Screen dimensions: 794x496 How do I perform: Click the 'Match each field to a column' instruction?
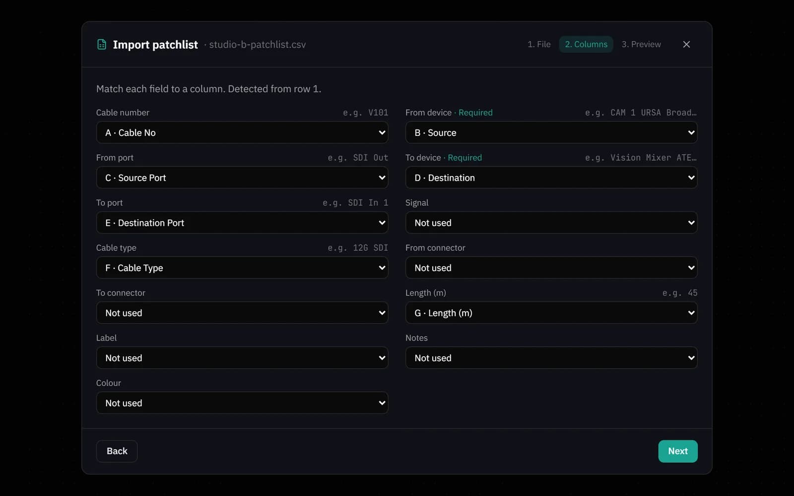coord(208,89)
